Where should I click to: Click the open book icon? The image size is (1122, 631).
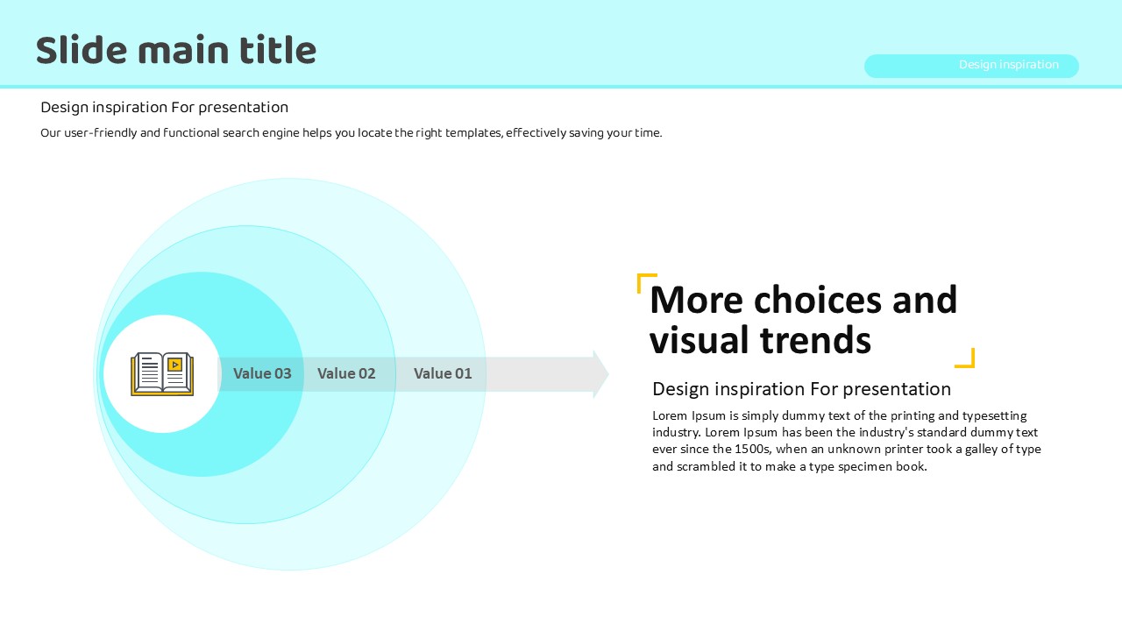pos(162,374)
